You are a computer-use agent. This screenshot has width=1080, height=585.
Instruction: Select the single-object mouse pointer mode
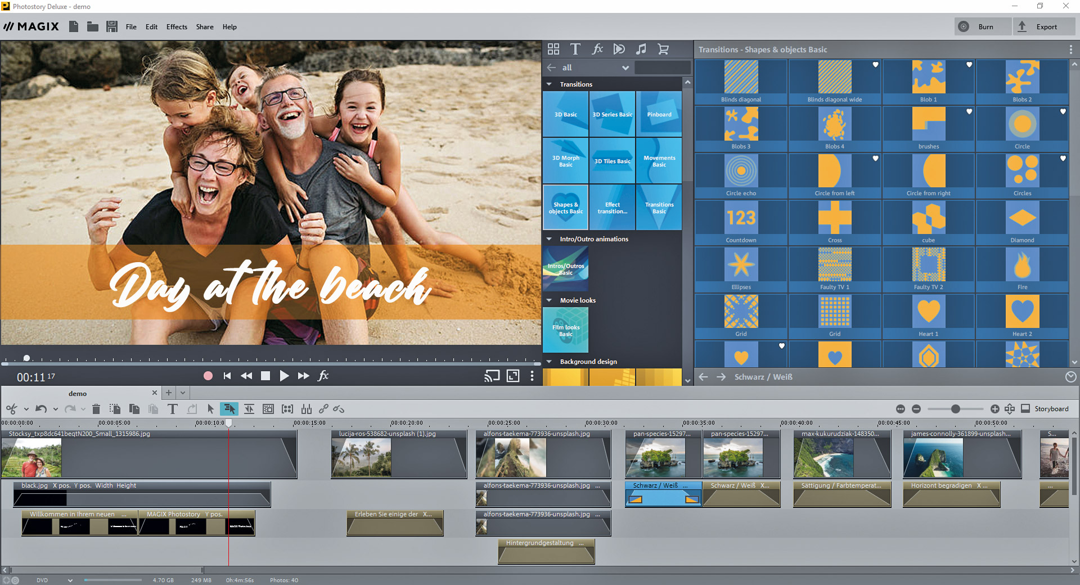pos(210,409)
